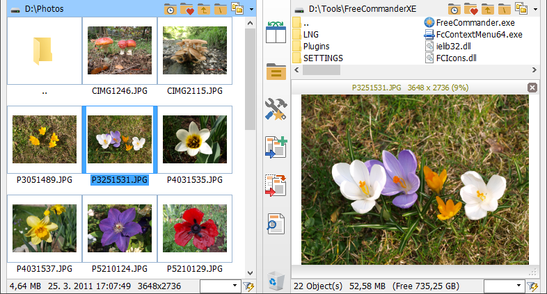Click the file viewer icon in middle toolbar
The image size is (547, 294).
click(x=276, y=224)
